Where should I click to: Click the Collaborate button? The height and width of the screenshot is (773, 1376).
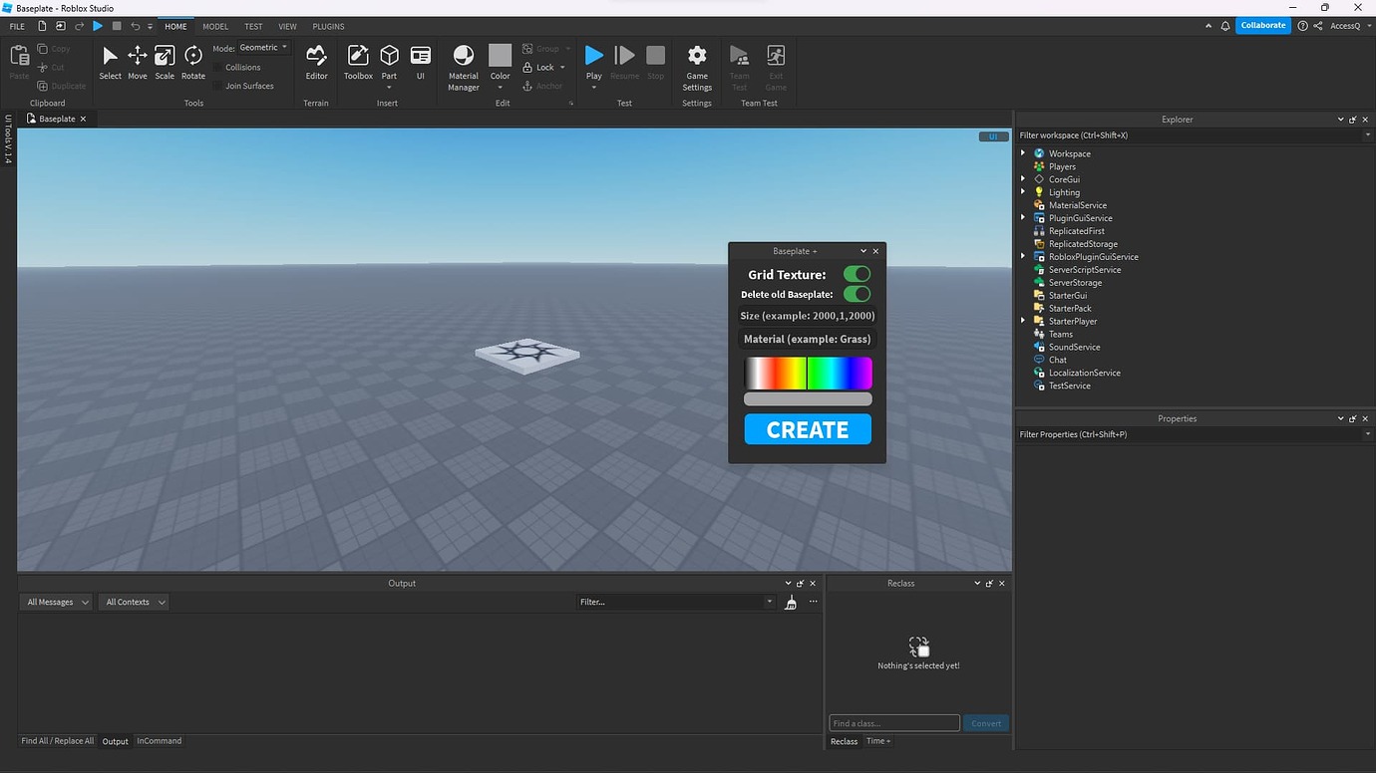(1262, 25)
